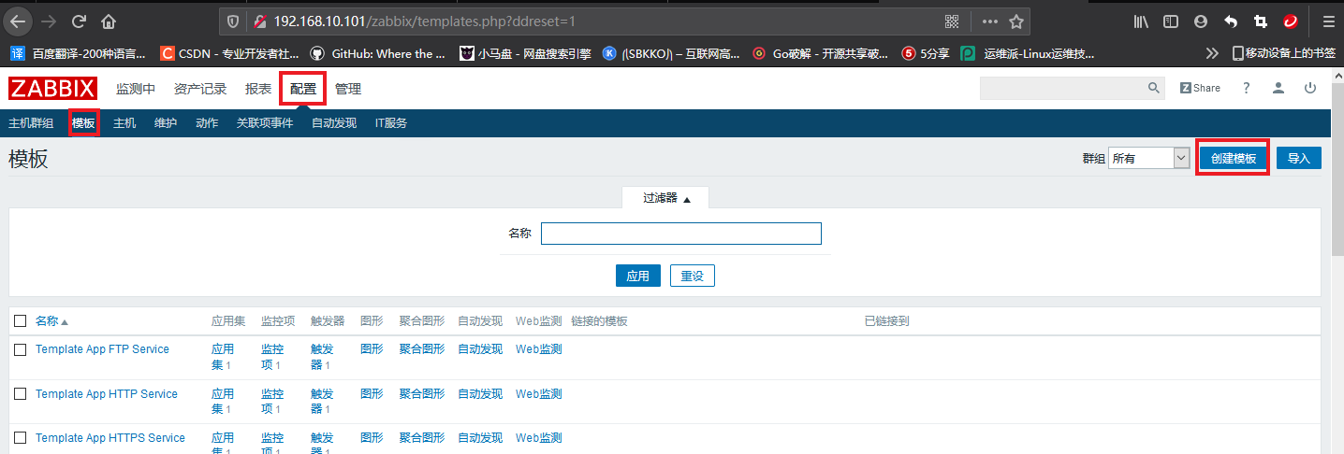This screenshot has width=1344, height=454.
Task: Click the insecure connection lock icon
Action: coord(258,21)
